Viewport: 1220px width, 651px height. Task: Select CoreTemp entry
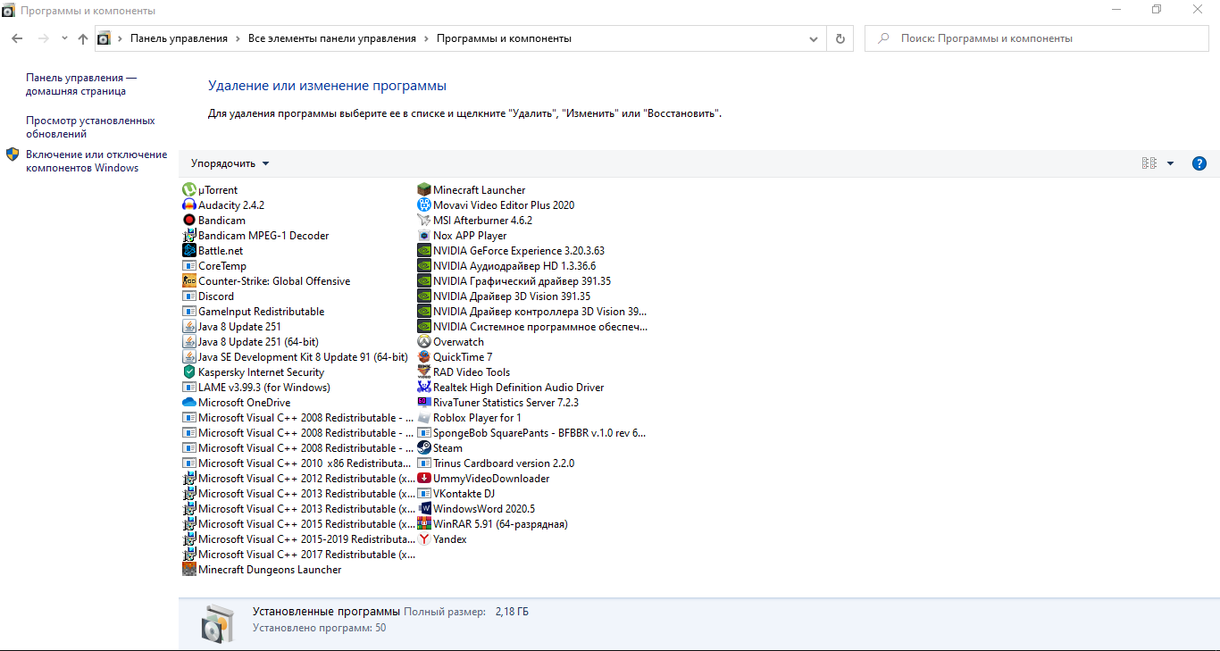(214, 265)
